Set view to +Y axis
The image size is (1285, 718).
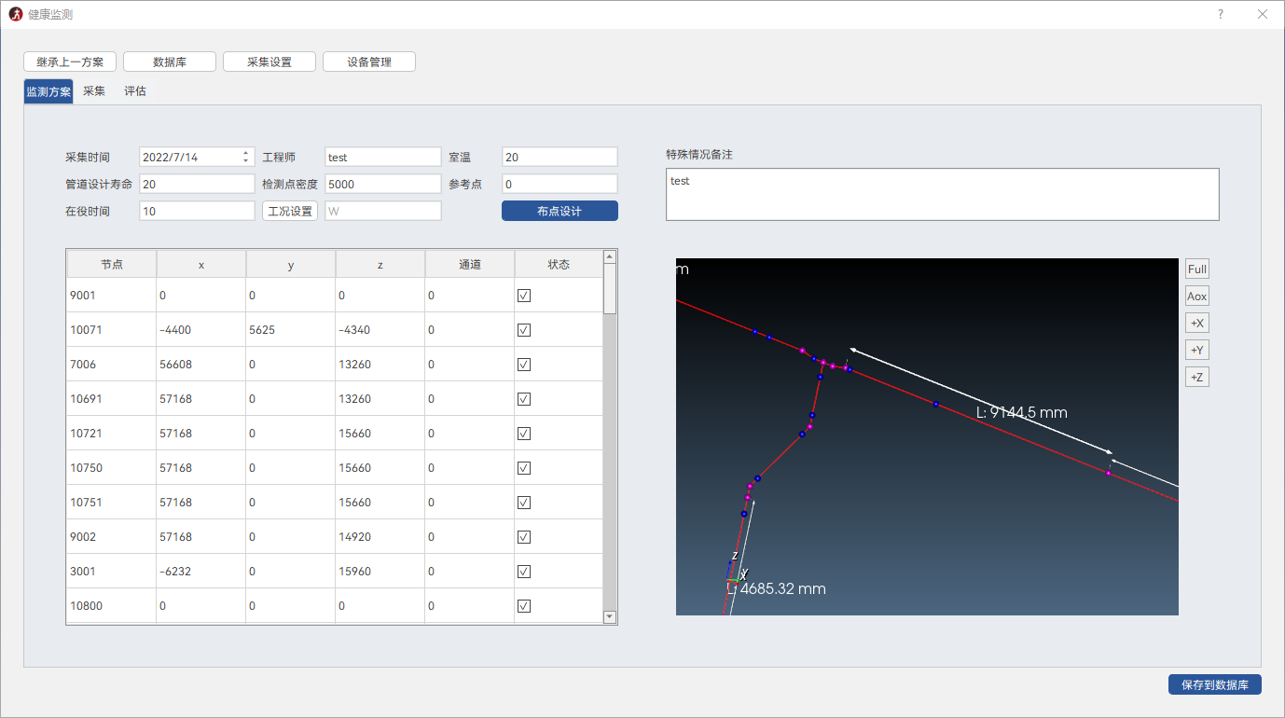pyautogui.click(x=1197, y=351)
